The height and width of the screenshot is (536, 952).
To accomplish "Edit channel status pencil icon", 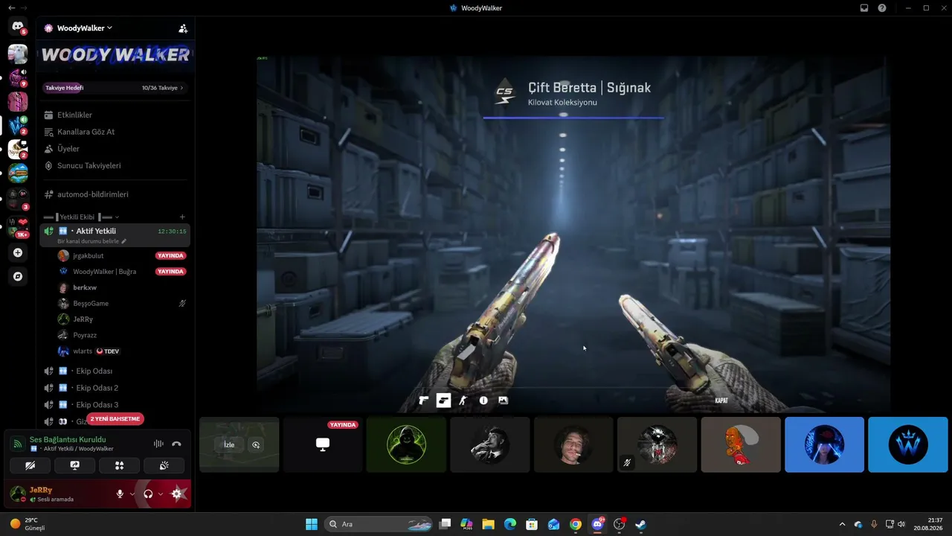I will 124,241.
